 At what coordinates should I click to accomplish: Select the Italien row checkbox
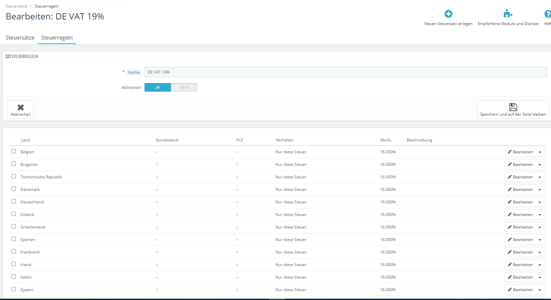14,277
